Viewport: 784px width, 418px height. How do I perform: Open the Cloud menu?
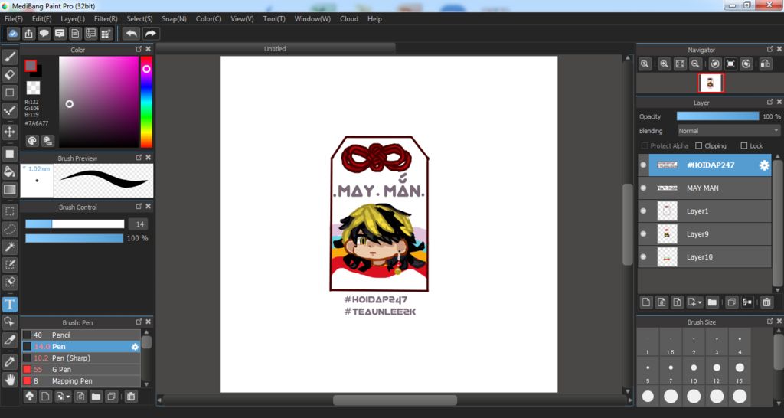point(349,18)
